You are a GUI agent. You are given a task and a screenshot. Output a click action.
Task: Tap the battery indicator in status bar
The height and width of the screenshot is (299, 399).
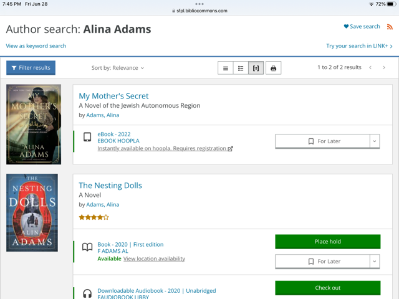[x=391, y=4]
